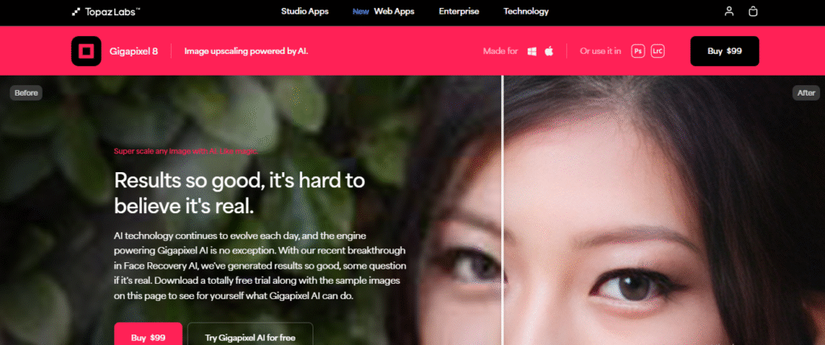Click the Windows platform icon
The height and width of the screenshot is (345, 825).
[532, 51]
